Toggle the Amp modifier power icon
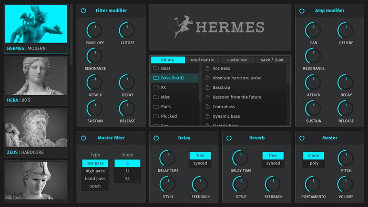This screenshot has height=207, width=368. point(302,11)
